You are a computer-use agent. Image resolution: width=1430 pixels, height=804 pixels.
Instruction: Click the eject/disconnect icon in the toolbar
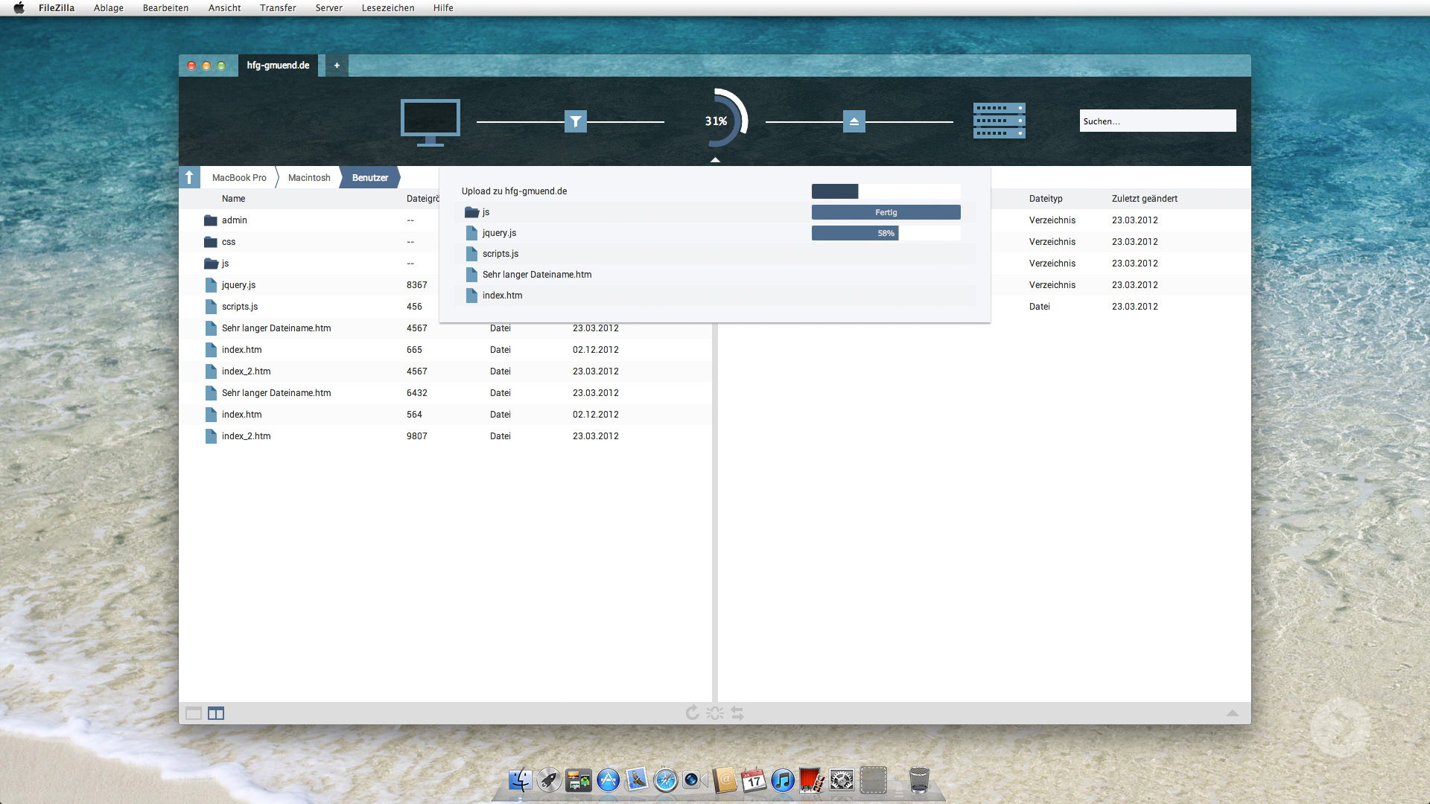[x=854, y=121]
